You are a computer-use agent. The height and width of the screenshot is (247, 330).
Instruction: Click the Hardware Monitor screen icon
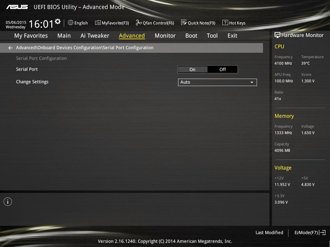pos(277,35)
